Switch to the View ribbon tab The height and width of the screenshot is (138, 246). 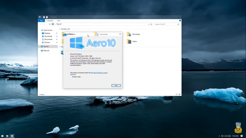59,21
